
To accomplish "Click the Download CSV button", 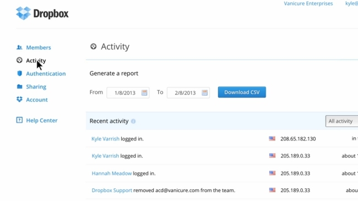I will point(242,92).
